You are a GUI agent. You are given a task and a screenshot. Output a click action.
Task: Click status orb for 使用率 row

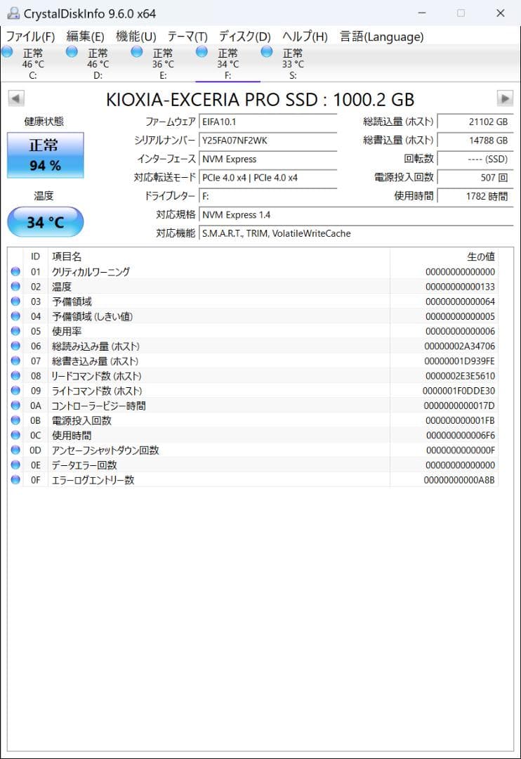(15, 331)
